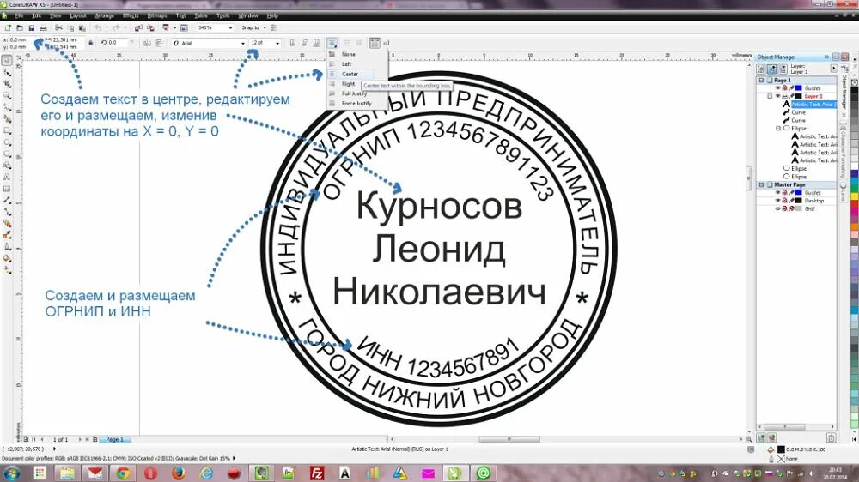Click the Paste icon
The height and width of the screenshot is (482, 859).
(82, 28)
